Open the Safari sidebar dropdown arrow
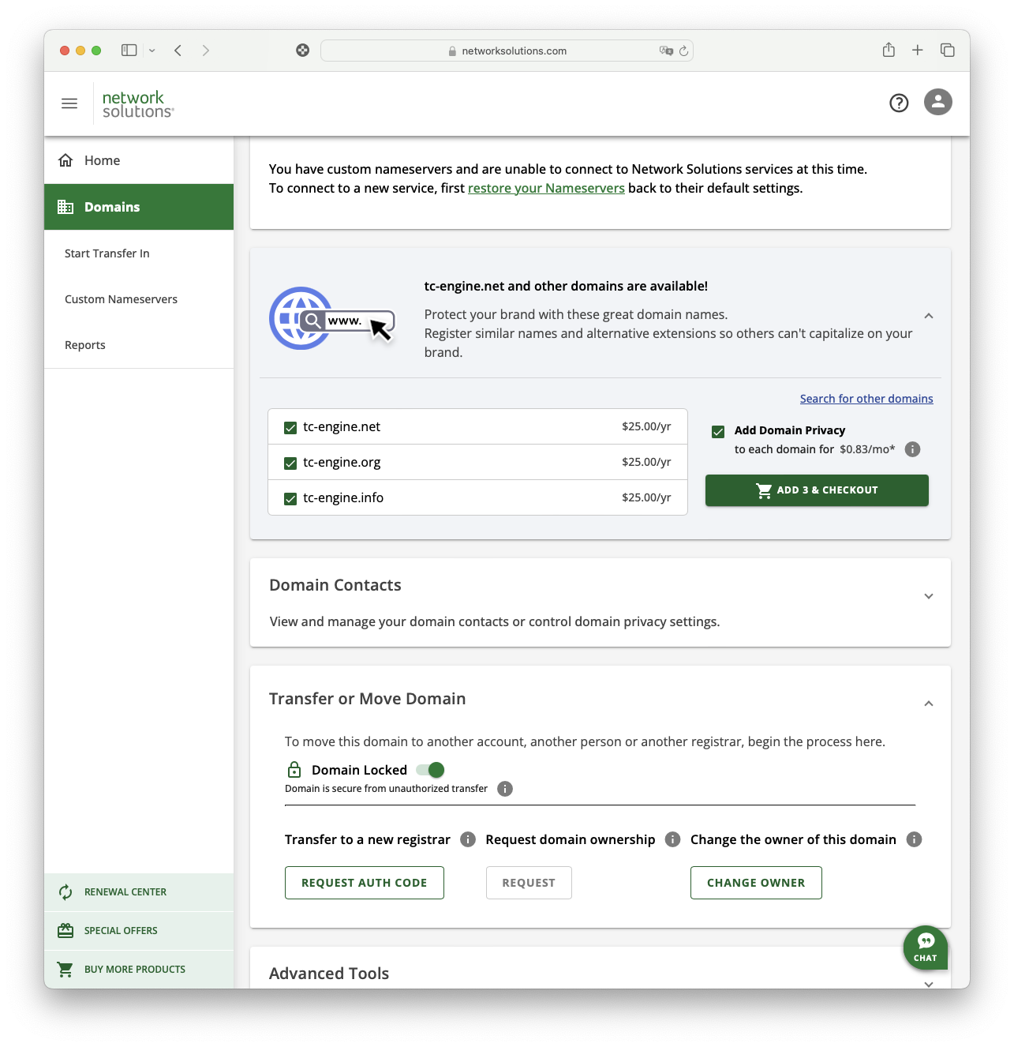 point(152,51)
